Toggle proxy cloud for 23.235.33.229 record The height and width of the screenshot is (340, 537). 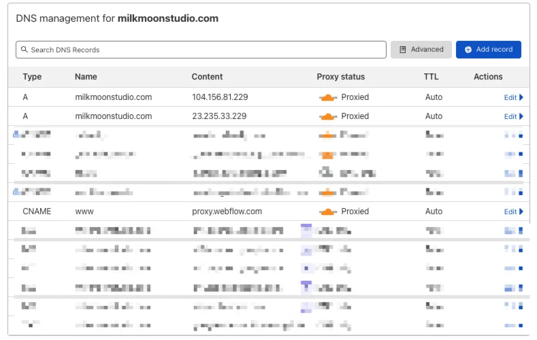328,117
